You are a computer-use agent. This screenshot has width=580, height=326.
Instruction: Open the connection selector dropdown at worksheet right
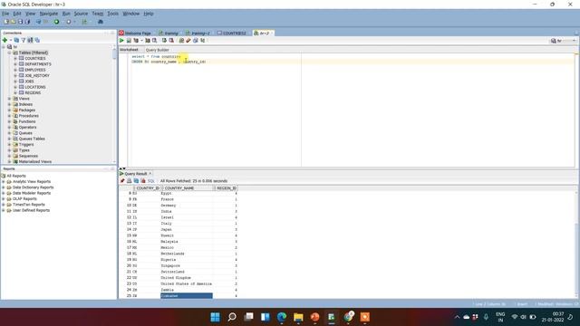coord(564,41)
